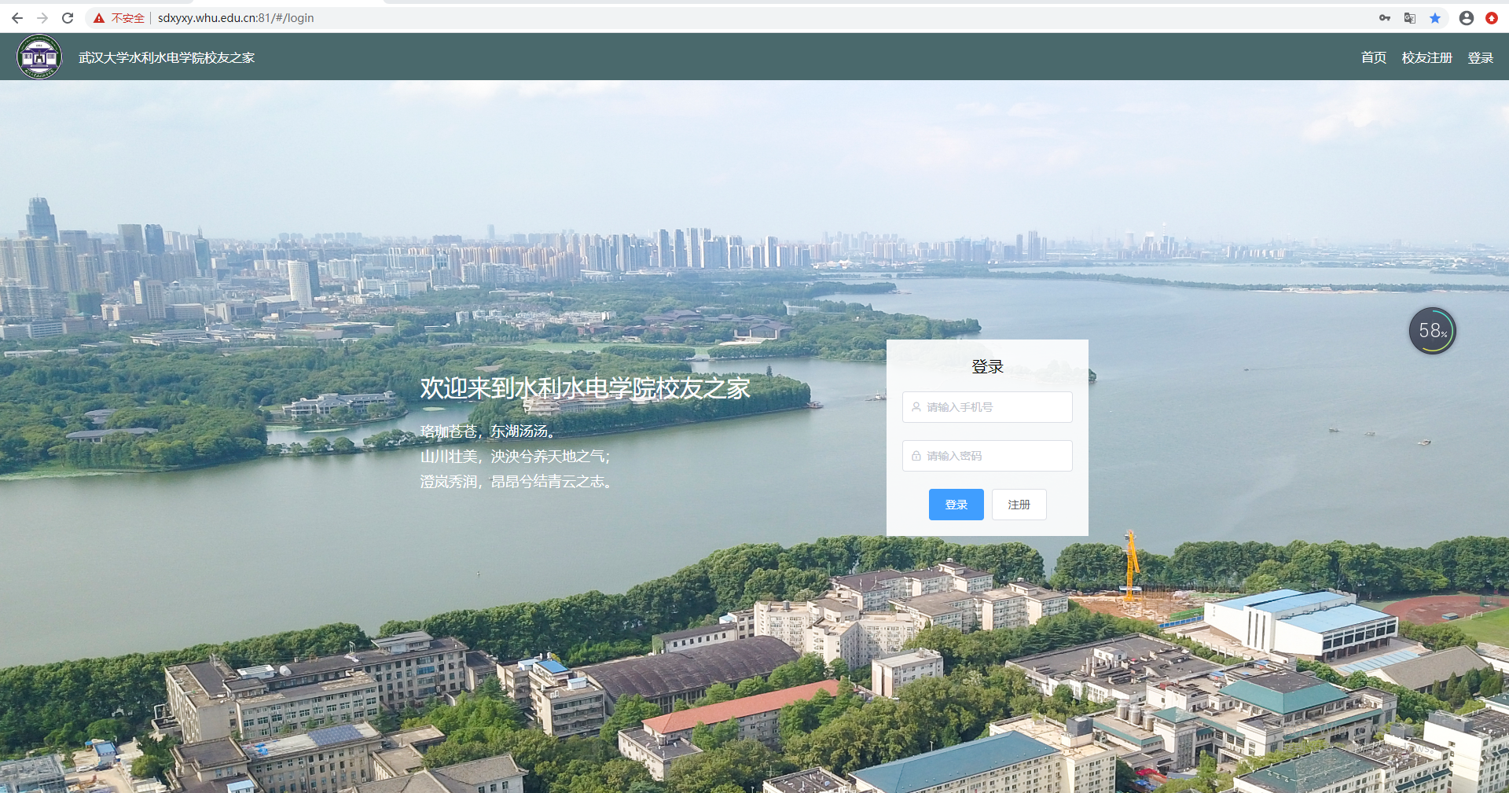Open 校友注册 in the top navigation
1509x793 pixels.
(1426, 57)
